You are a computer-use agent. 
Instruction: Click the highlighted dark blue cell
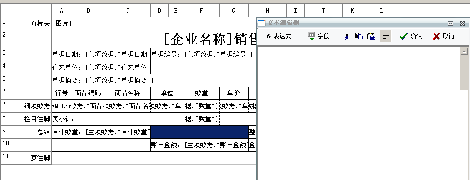pyautogui.click(x=200, y=132)
